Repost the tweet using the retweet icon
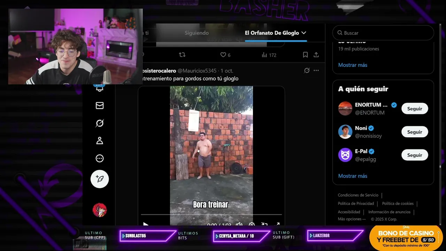The image size is (446, 251). pos(182,55)
